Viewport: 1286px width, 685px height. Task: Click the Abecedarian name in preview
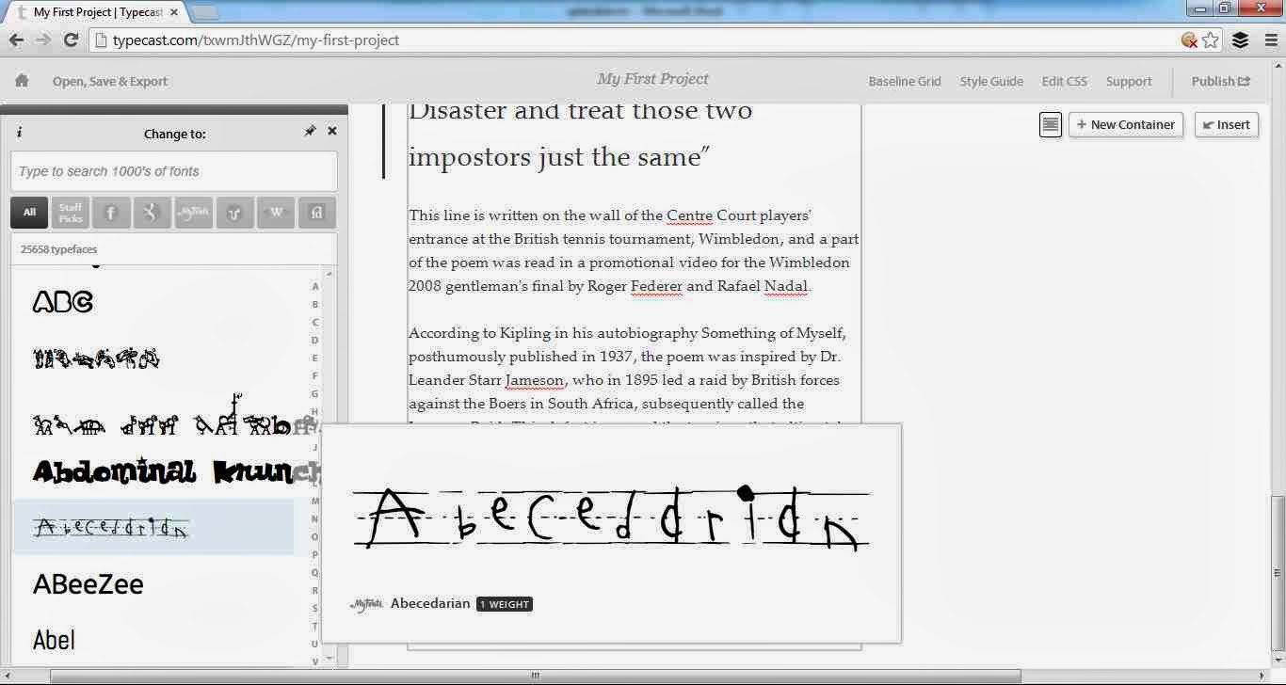tap(430, 603)
